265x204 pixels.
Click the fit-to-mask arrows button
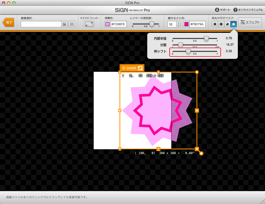(x=89, y=24)
